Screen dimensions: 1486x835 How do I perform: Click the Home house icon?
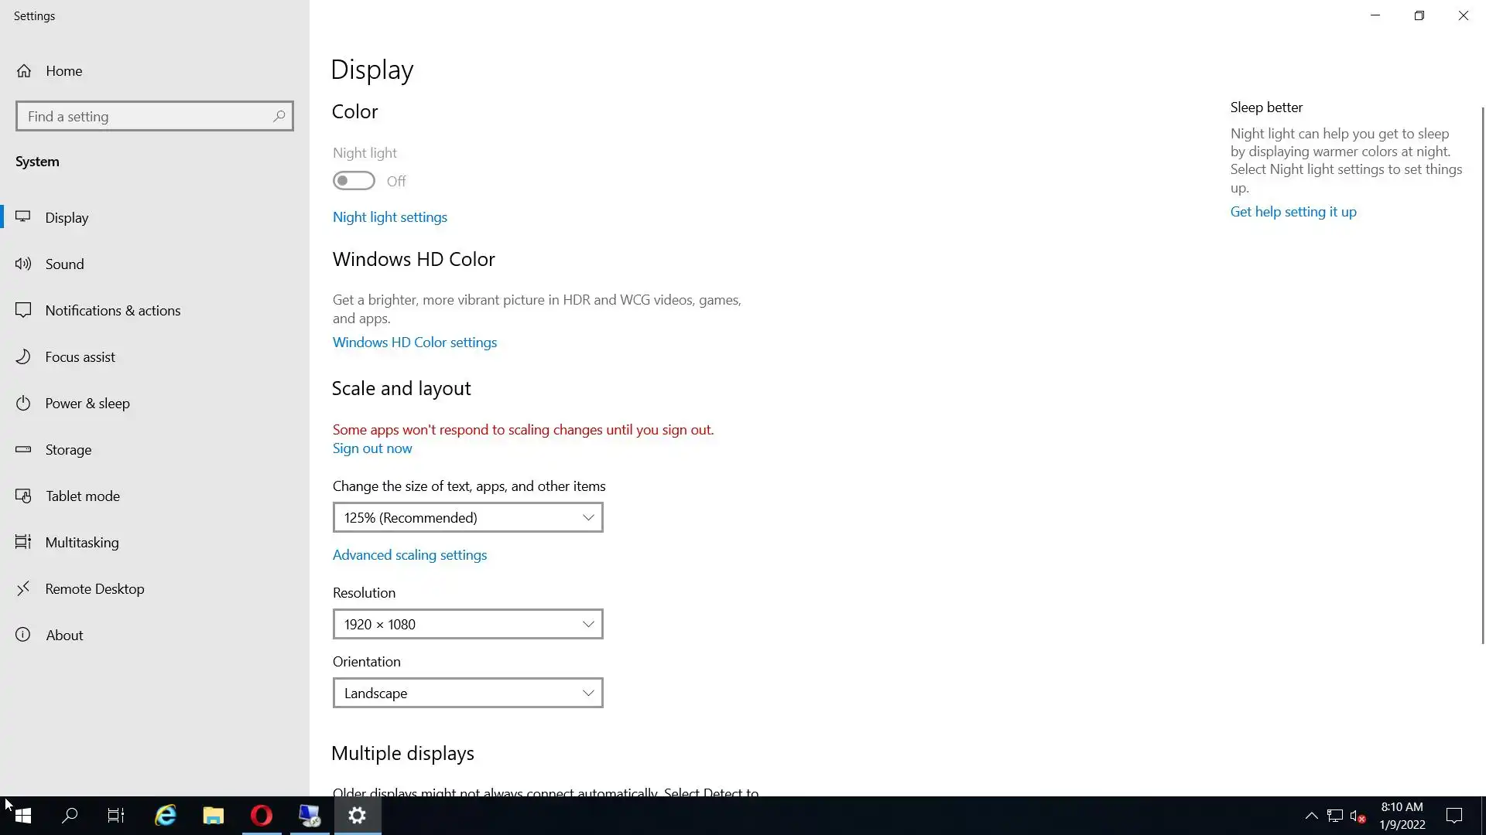pyautogui.click(x=24, y=71)
